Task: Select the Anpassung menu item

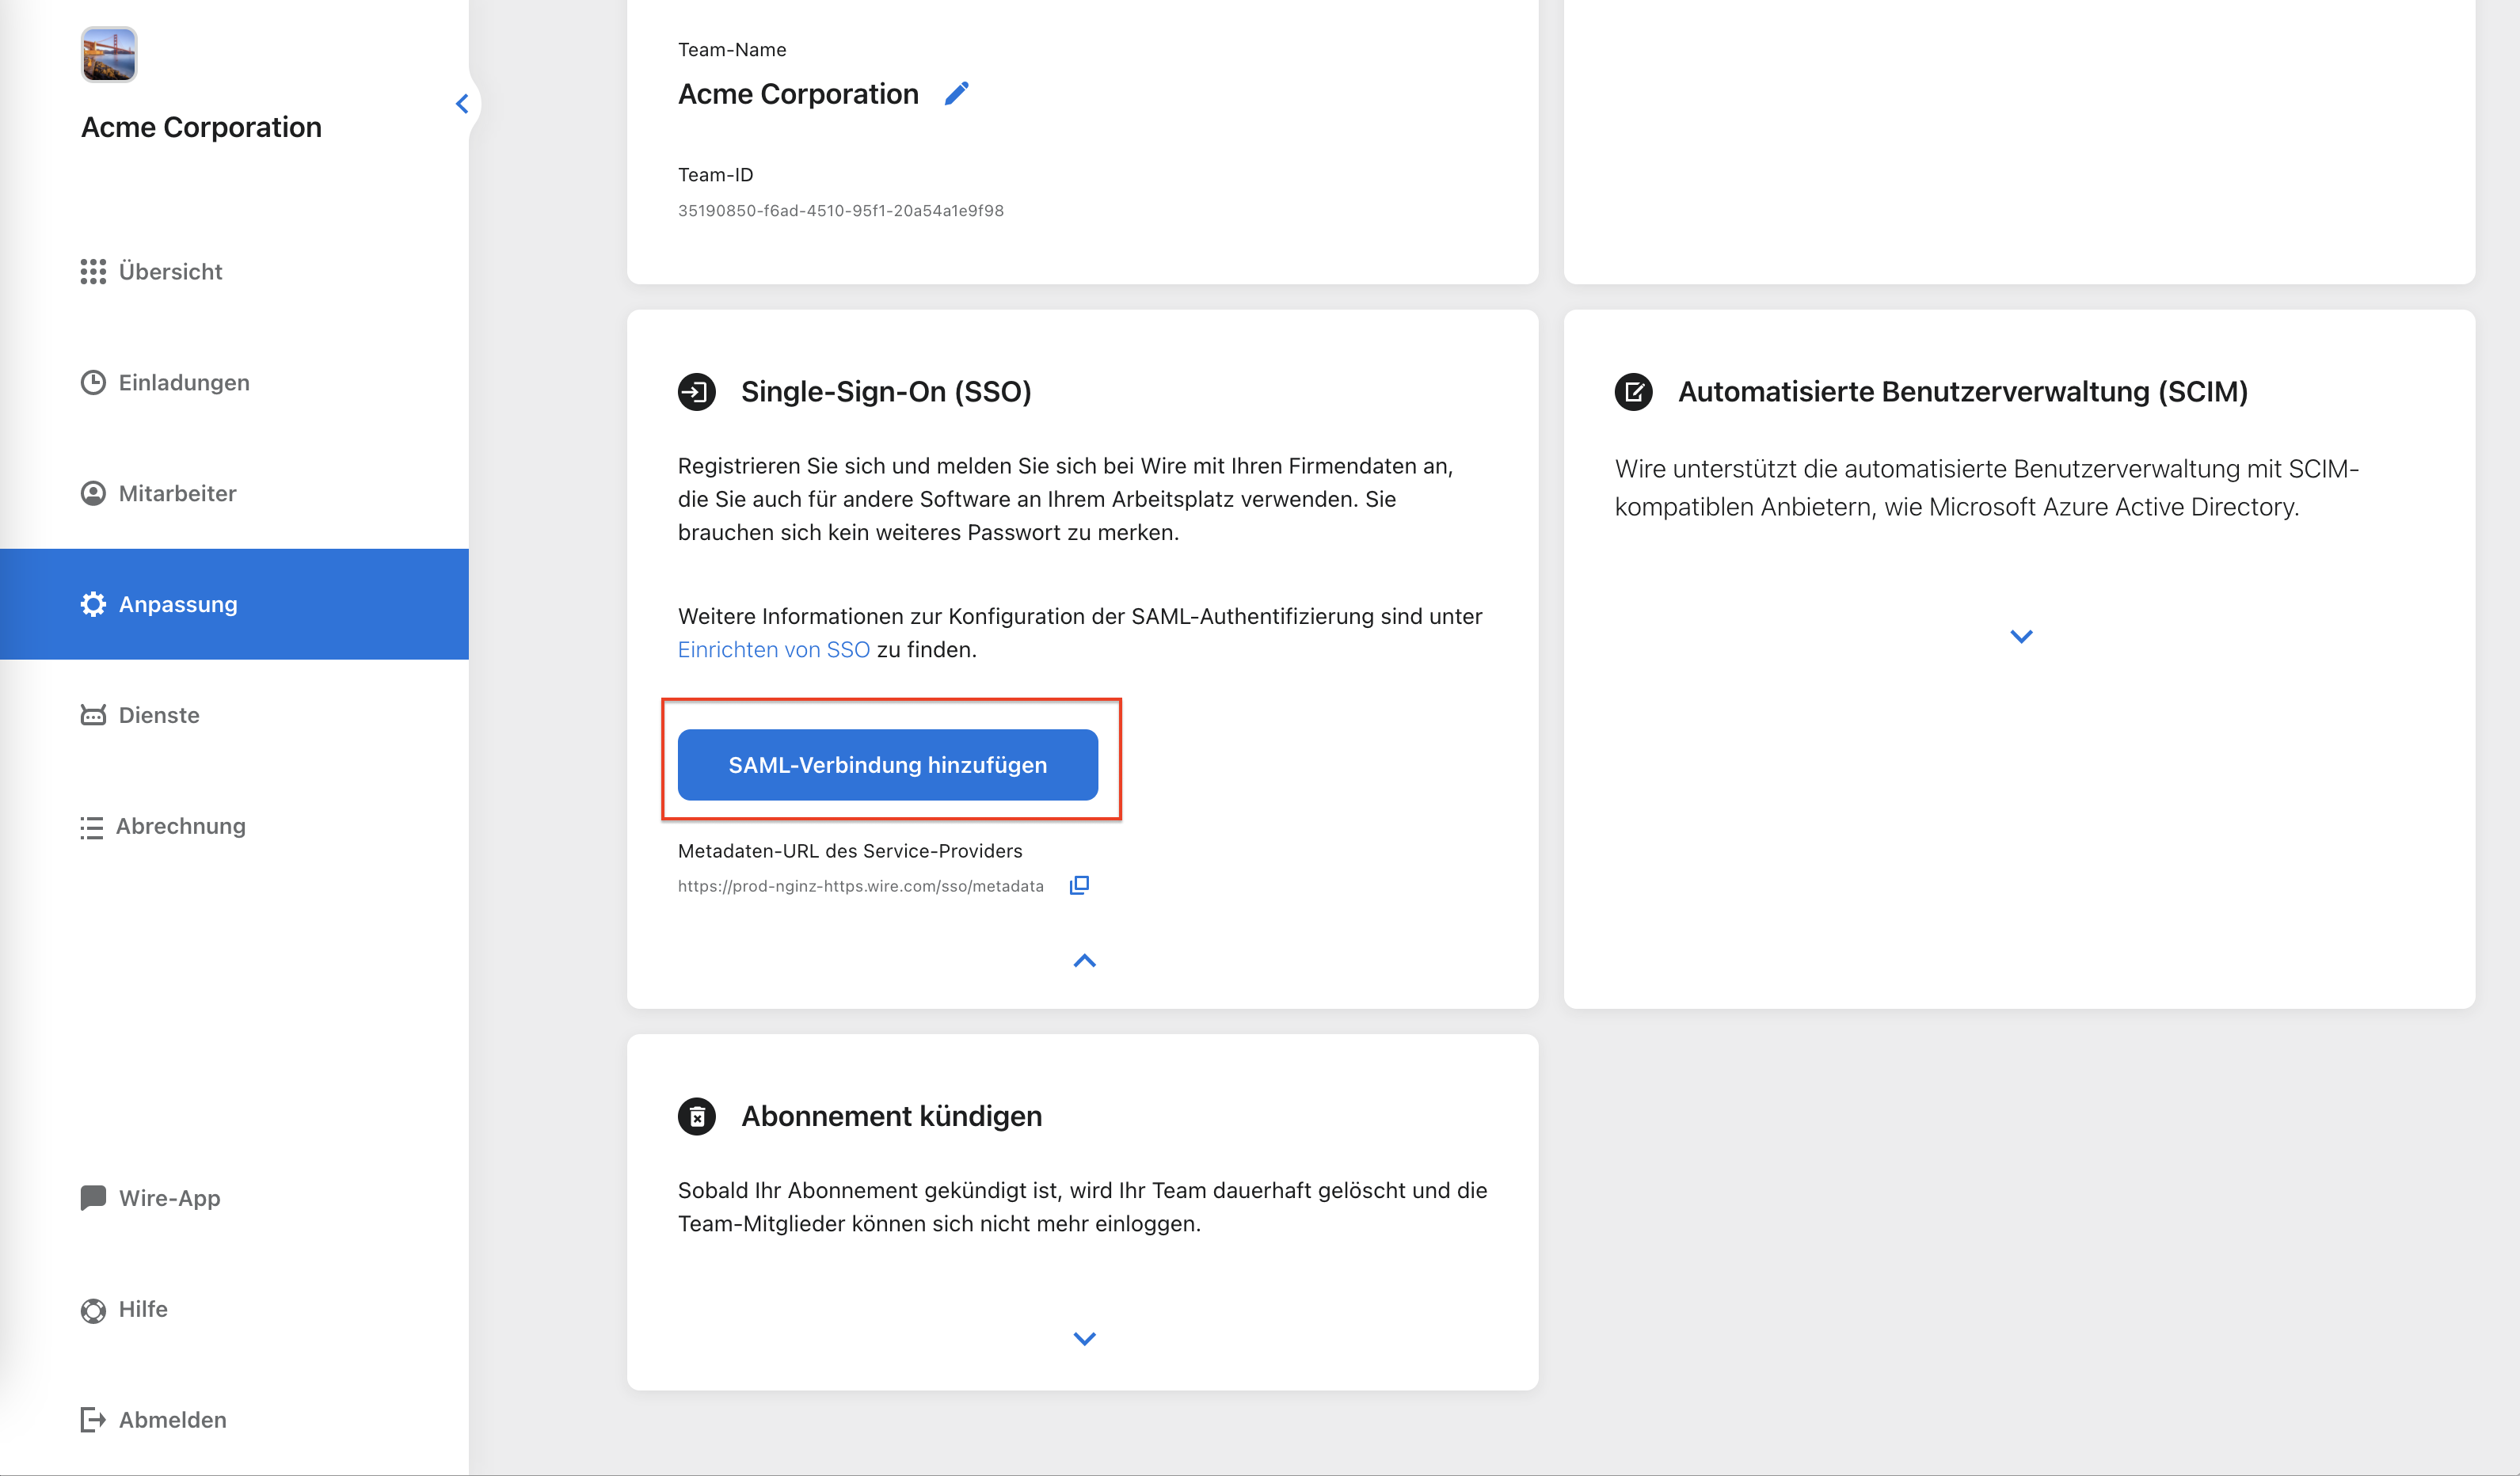Action: (234, 604)
